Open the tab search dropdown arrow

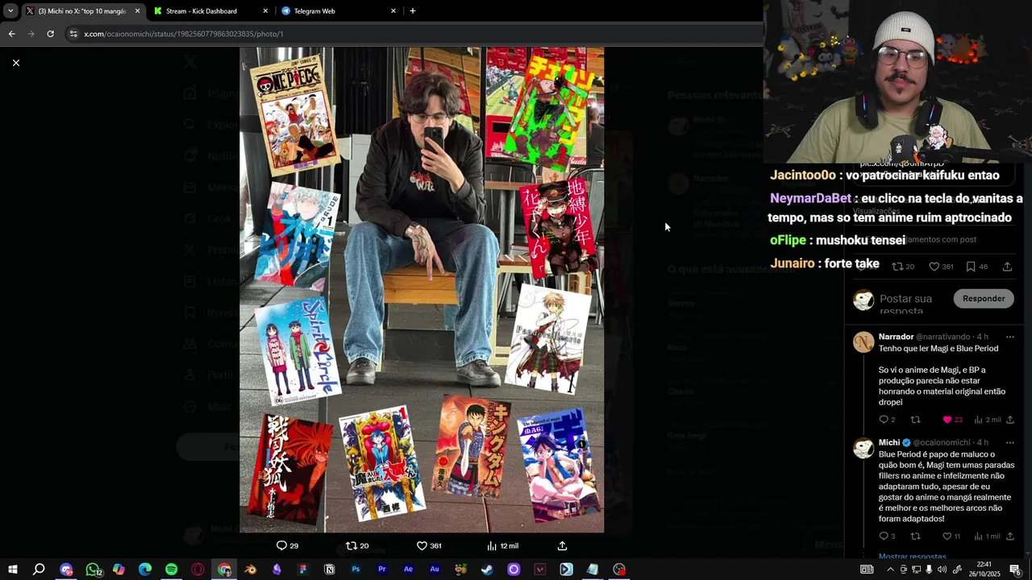pyautogui.click(x=10, y=11)
